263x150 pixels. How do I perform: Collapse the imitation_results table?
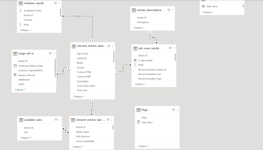(x=26, y=30)
